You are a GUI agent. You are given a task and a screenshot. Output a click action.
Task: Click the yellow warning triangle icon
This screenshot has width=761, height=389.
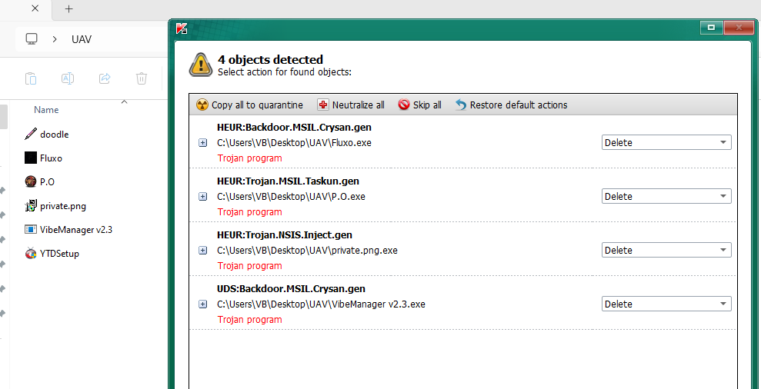[200, 65]
